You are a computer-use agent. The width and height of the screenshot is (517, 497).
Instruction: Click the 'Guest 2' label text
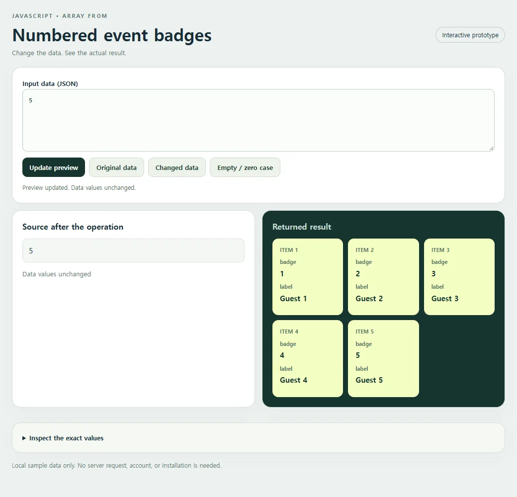pyautogui.click(x=369, y=299)
